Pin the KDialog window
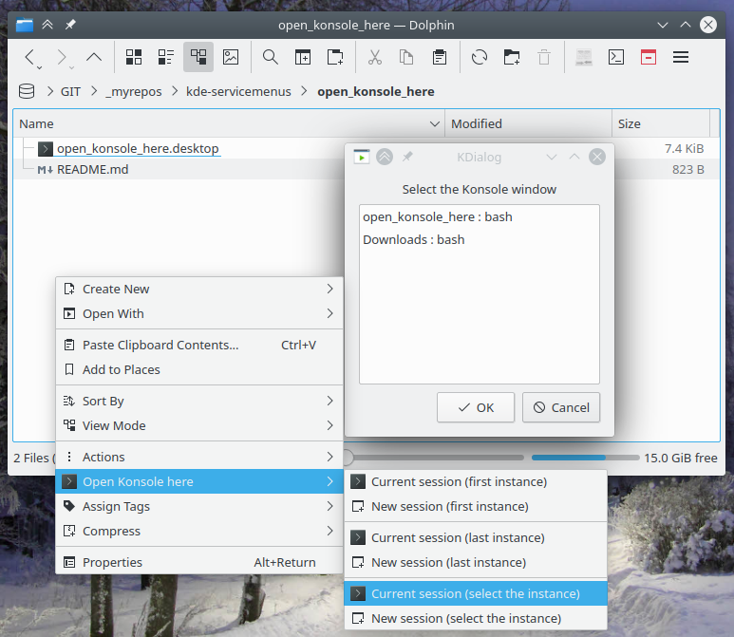Viewport: 734px width, 637px height. (407, 157)
